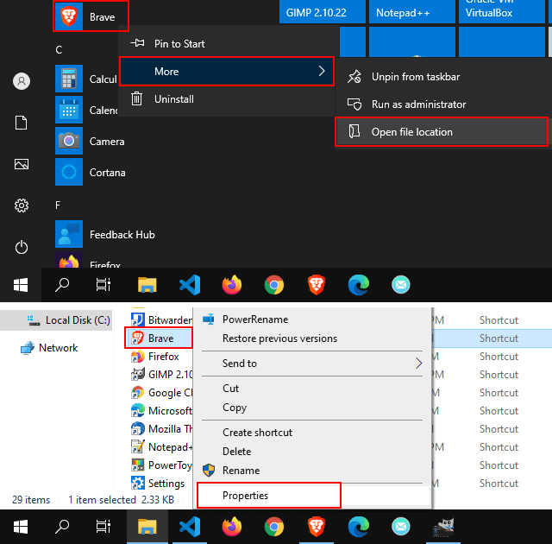The image size is (552, 544).
Task: Launch Camera from the Start menu list
Action: tap(90, 141)
